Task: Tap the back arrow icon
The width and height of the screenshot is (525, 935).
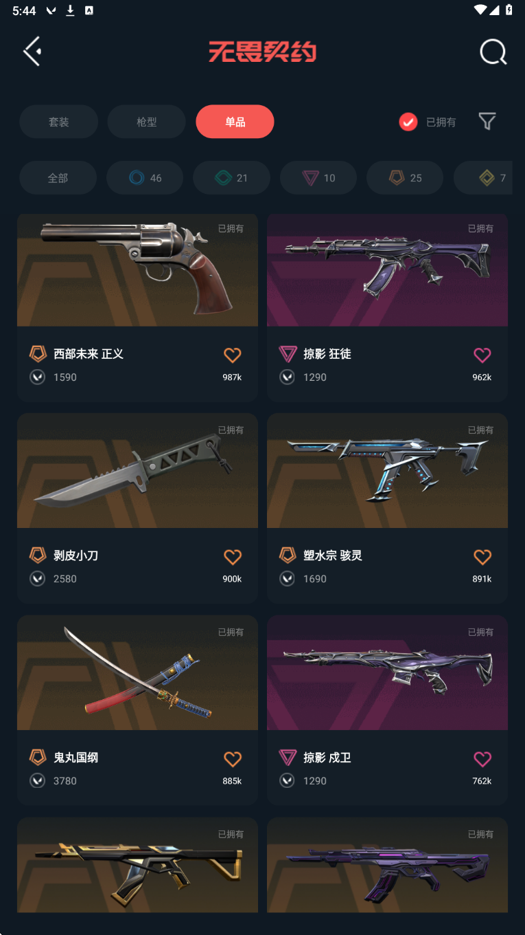Action: [x=32, y=52]
